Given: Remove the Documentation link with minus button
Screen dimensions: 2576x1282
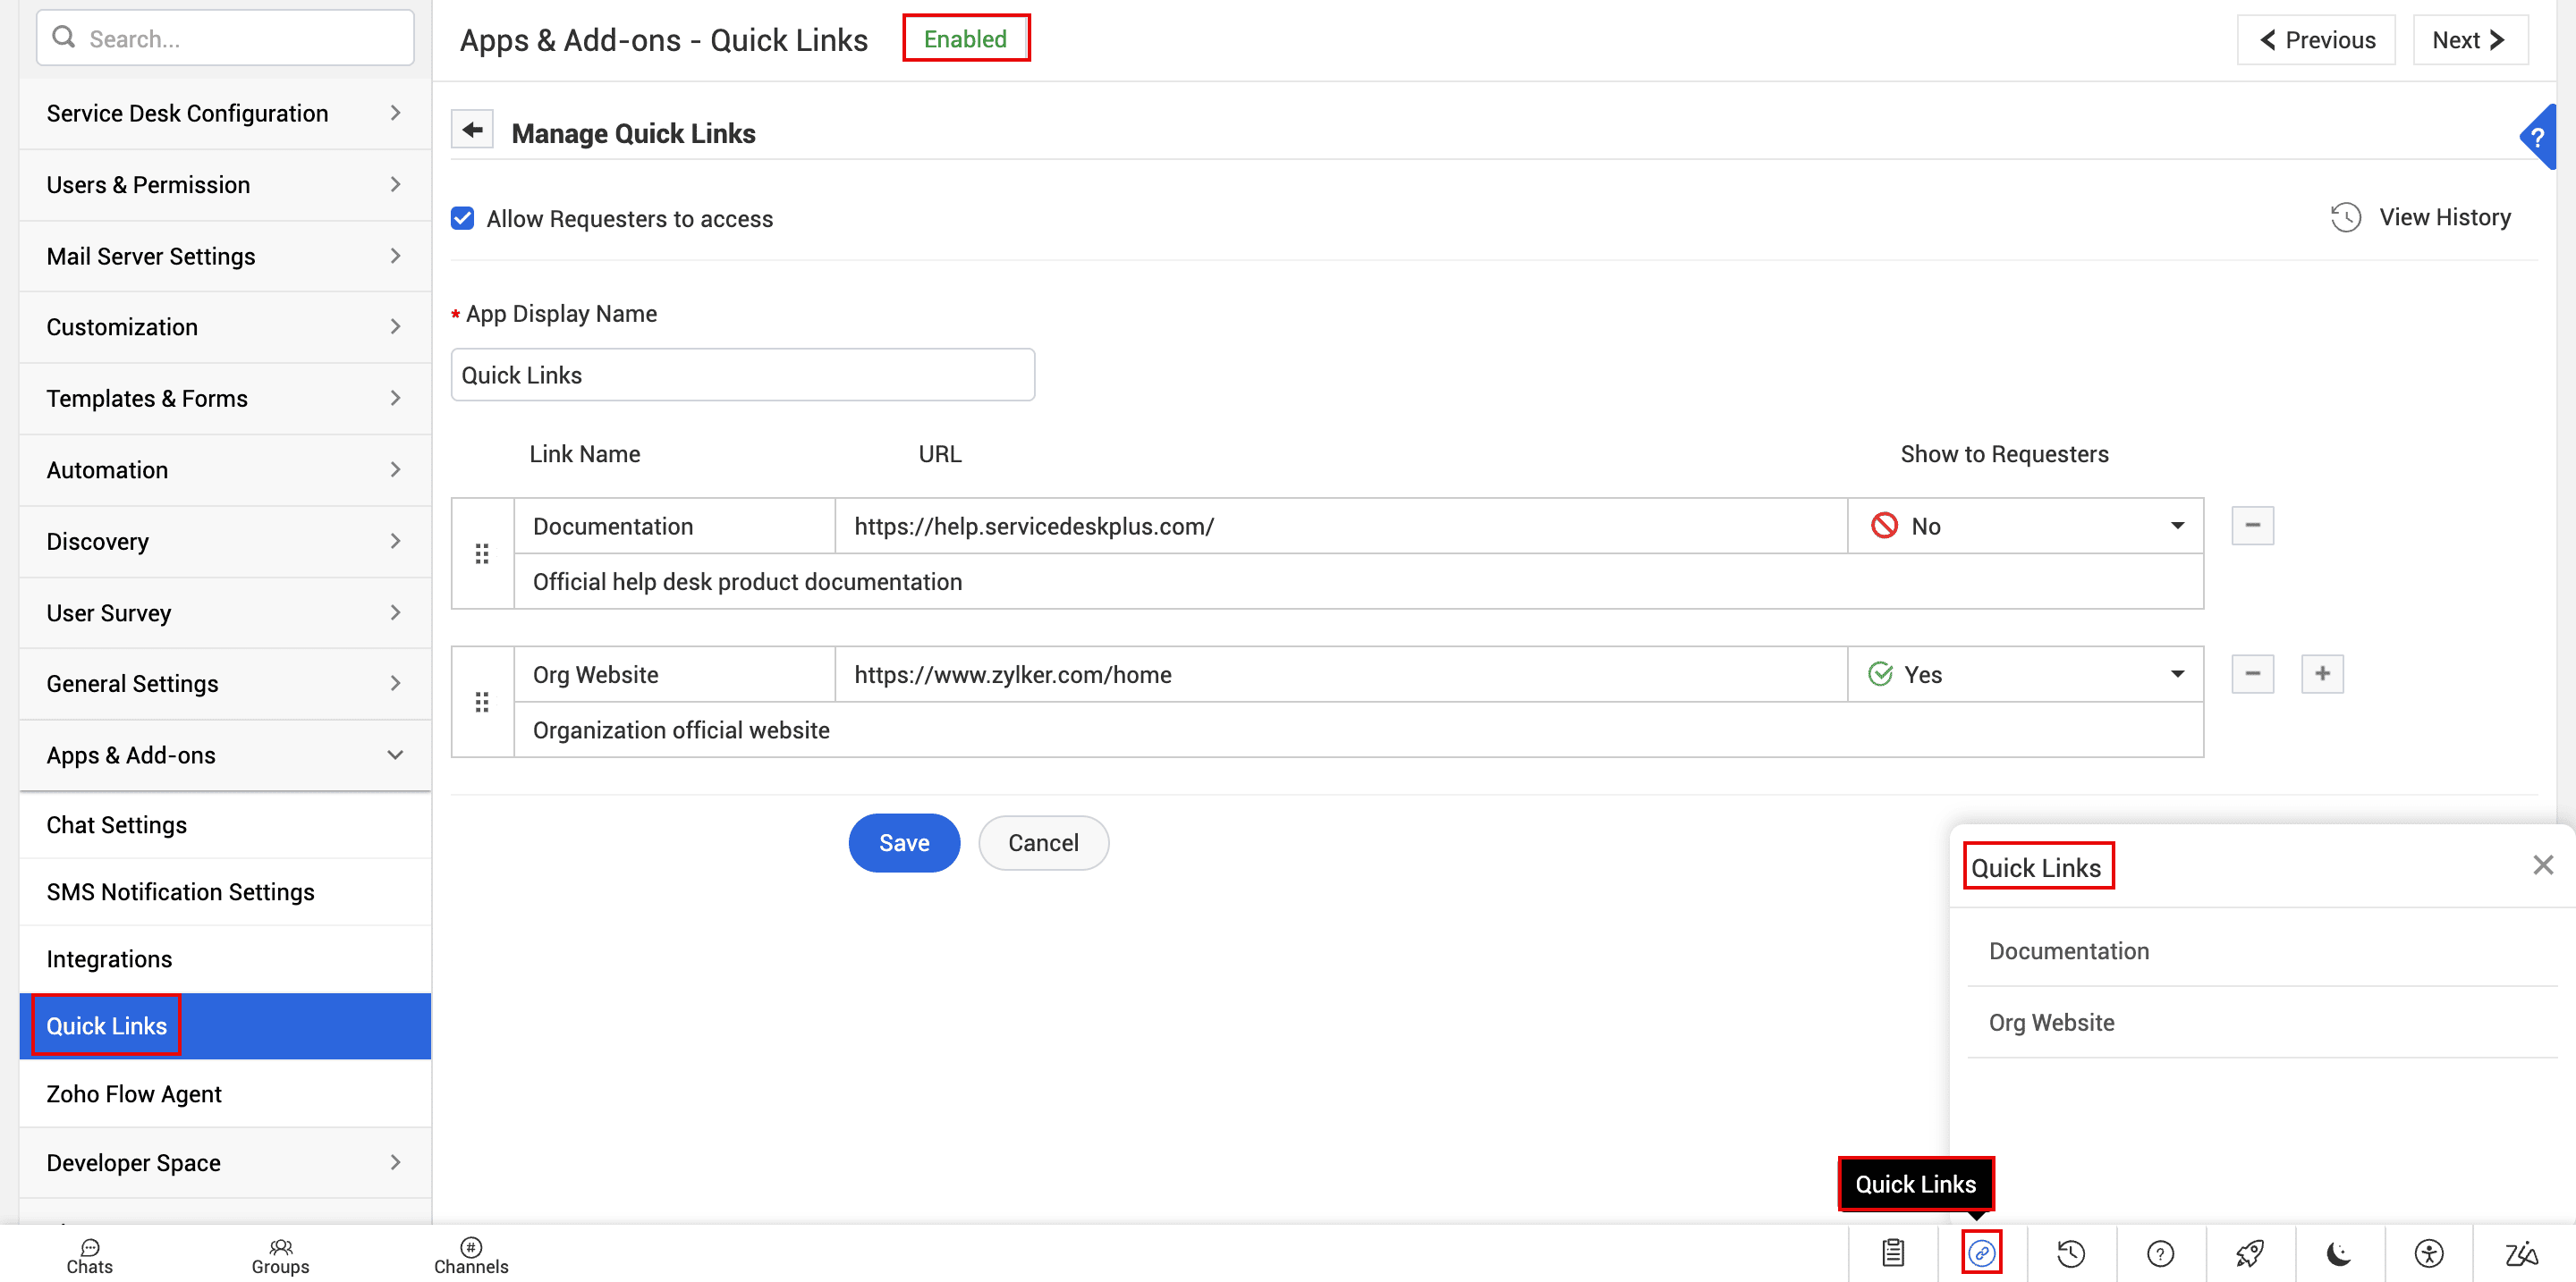Looking at the screenshot, I should pyautogui.click(x=2252, y=526).
